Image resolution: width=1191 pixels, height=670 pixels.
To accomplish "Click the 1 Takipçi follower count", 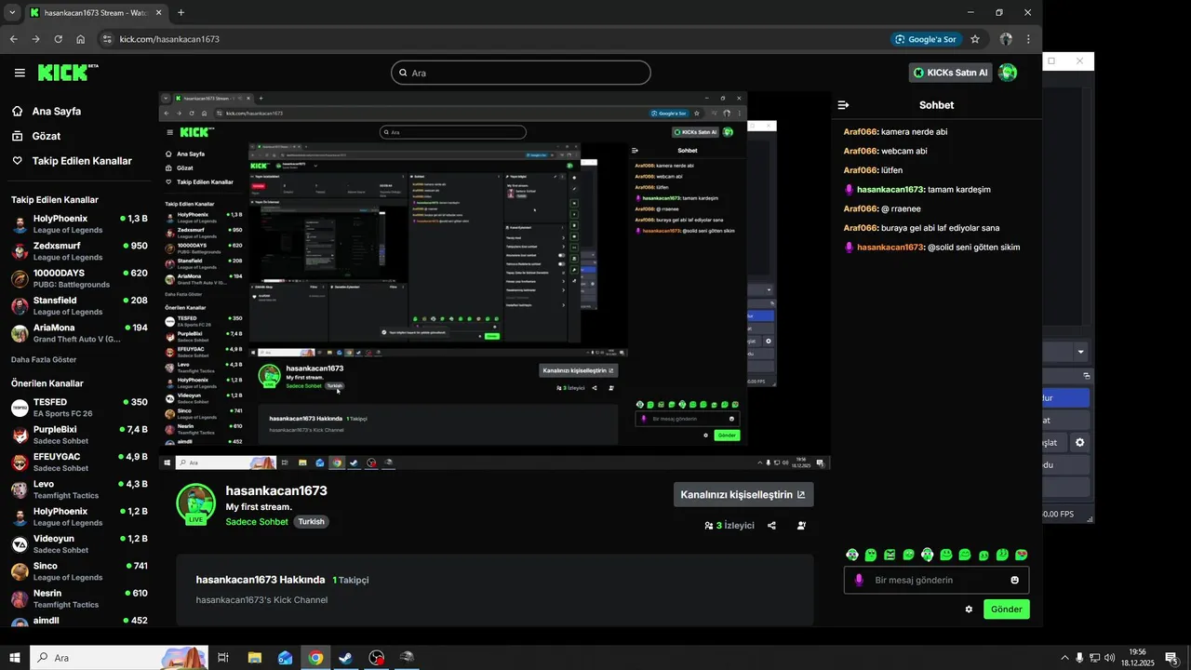I will coord(351,580).
